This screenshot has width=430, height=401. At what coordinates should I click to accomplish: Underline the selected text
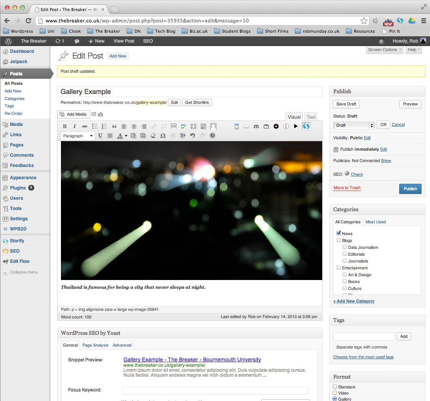click(x=100, y=135)
